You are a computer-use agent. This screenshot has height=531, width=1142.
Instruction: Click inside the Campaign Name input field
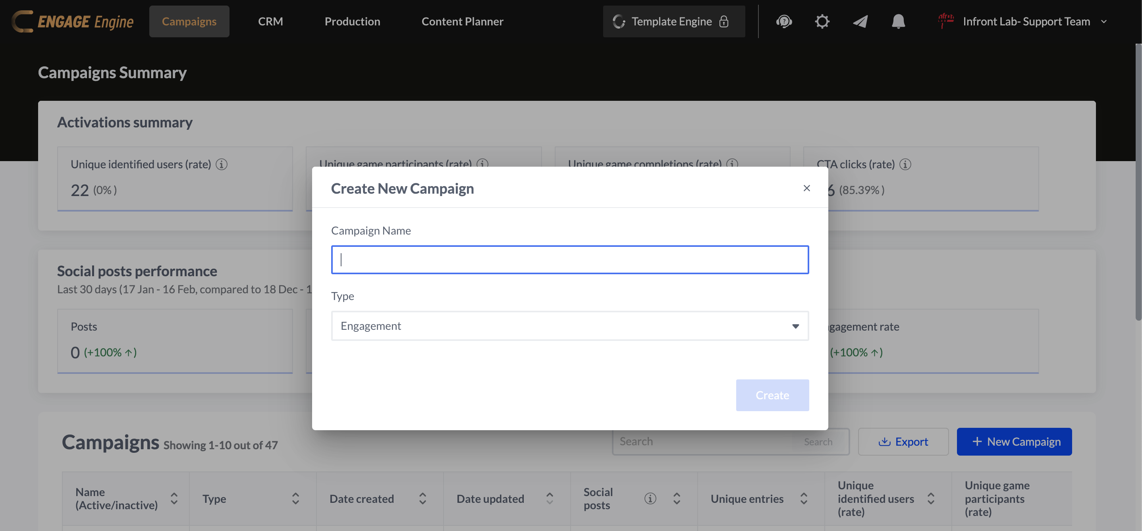570,259
